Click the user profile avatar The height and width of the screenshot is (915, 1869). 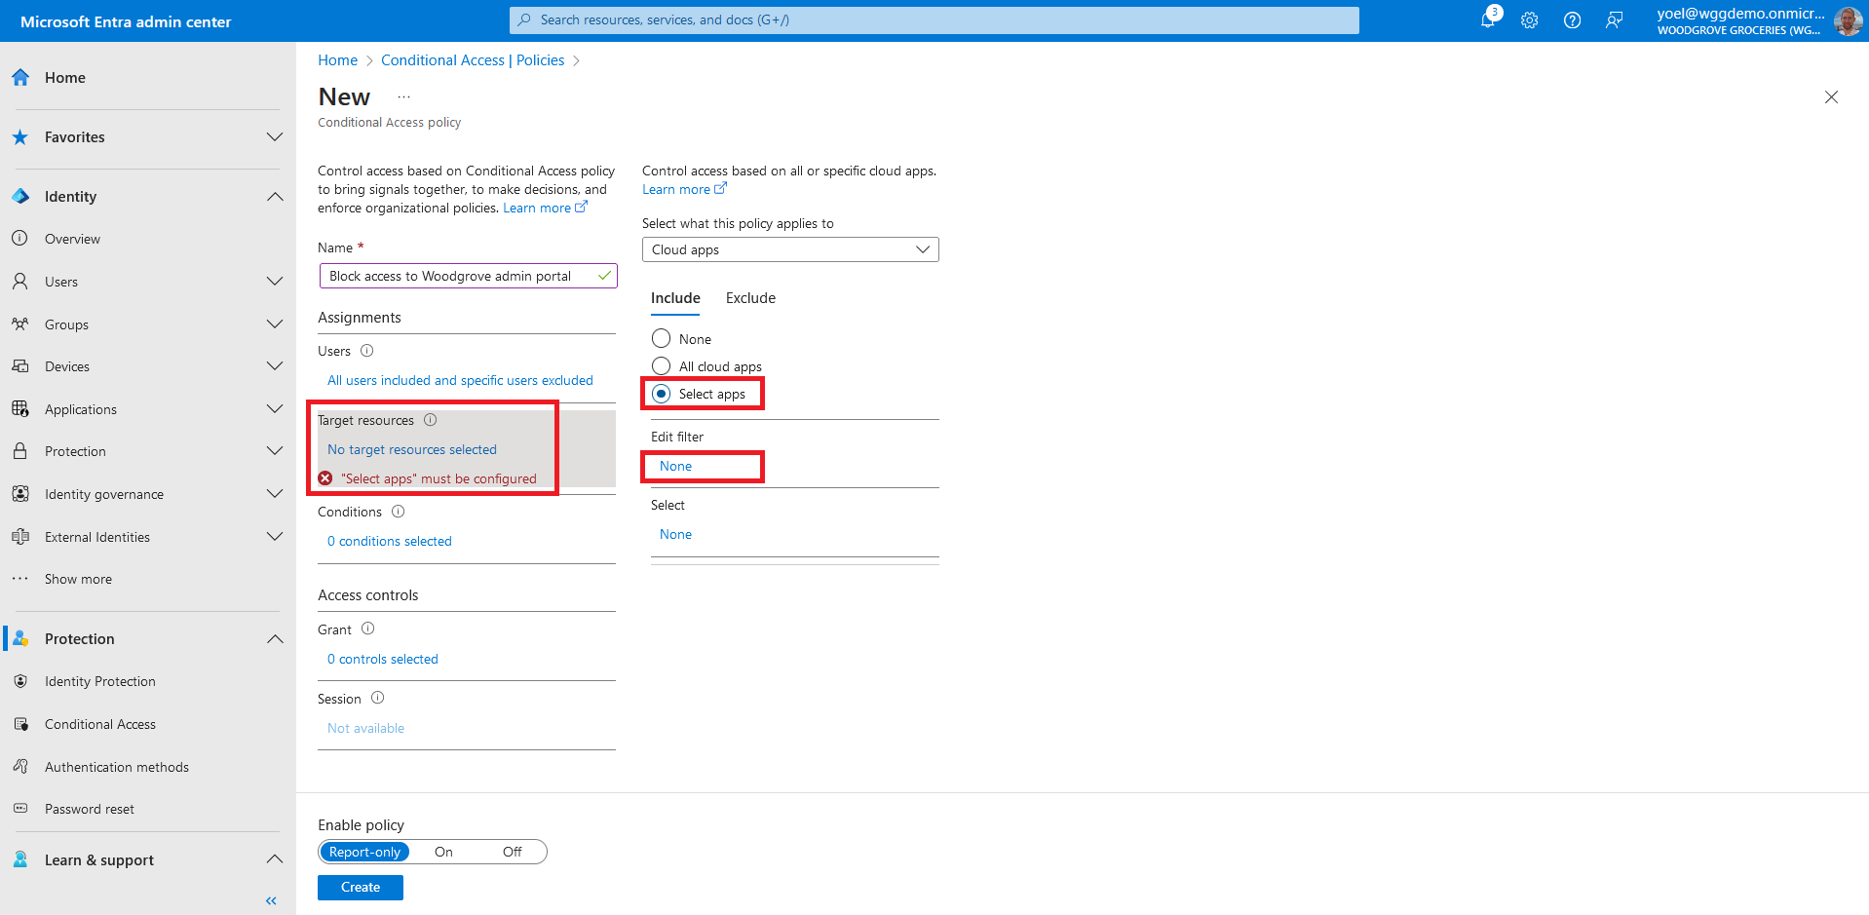click(x=1847, y=20)
